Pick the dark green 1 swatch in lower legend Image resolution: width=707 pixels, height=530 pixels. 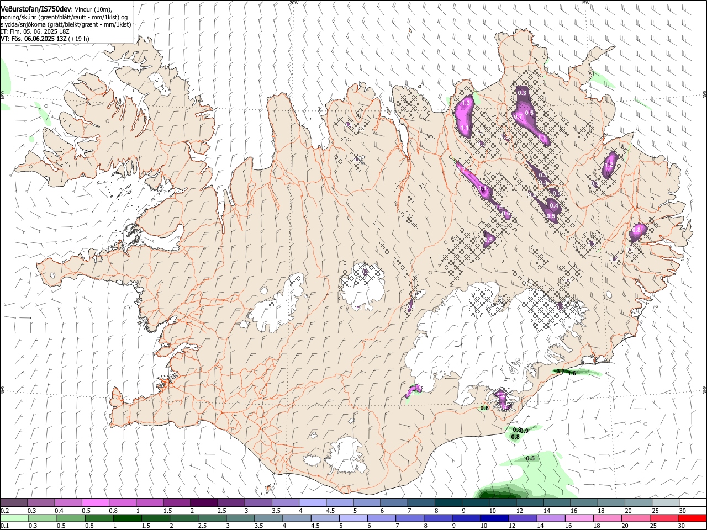pos(127,518)
